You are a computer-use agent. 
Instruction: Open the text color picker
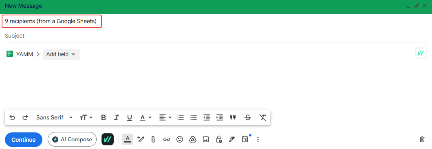145,117
